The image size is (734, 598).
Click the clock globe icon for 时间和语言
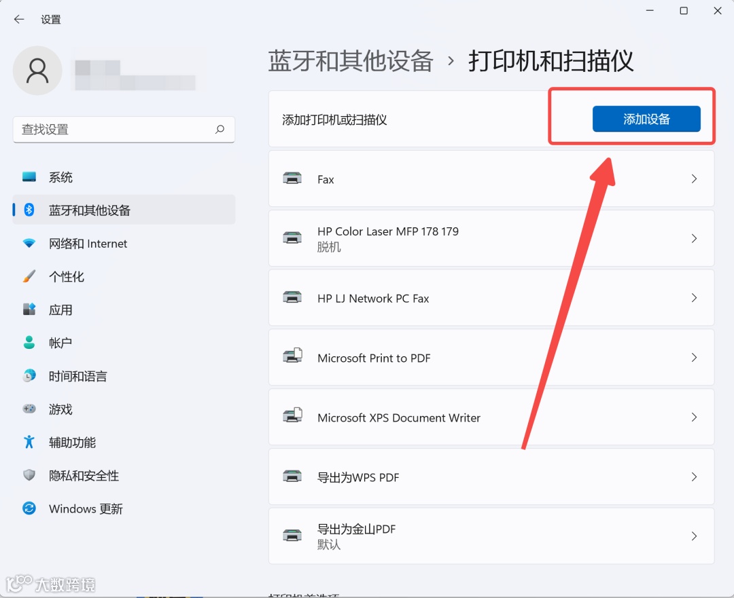pos(29,375)
